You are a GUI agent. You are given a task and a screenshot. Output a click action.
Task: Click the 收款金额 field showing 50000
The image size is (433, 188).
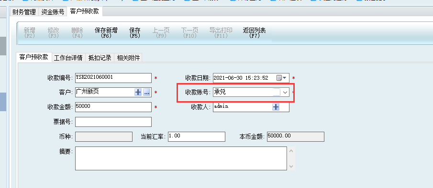click(113, 107)
